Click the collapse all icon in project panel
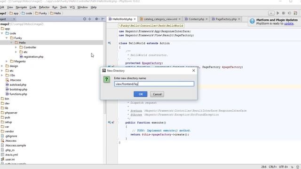This screenshot has width=301, height=169. pyautogui.click(x=90, y=19)
